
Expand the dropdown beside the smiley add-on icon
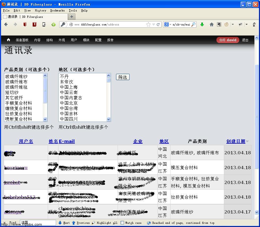233,24
